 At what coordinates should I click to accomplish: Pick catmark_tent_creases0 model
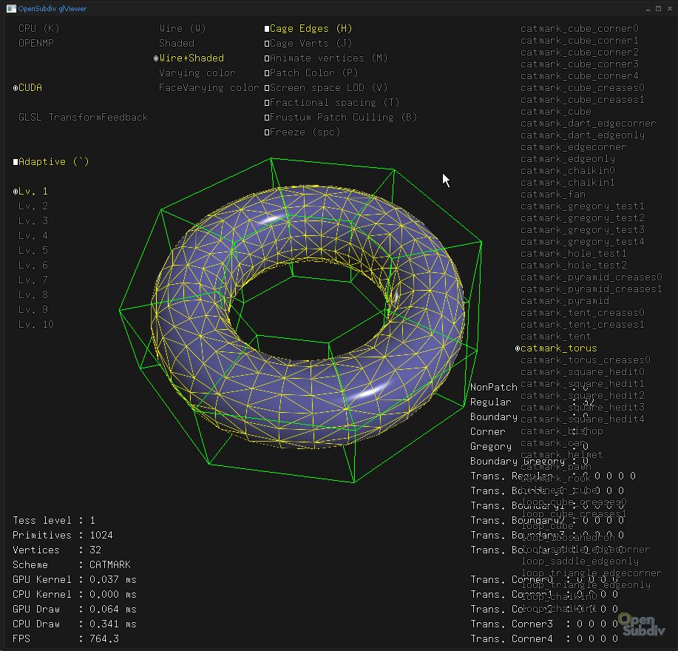tap(583, 313)
